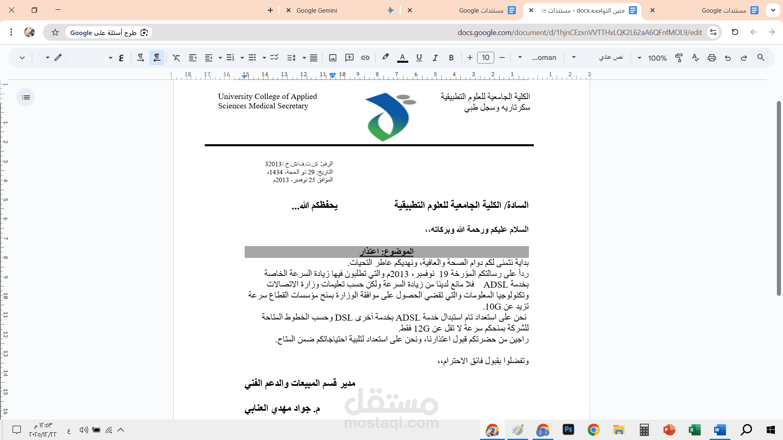Pick a text color from the toolbar
Screen dimensions: 783x440
(x=403, y=57)
